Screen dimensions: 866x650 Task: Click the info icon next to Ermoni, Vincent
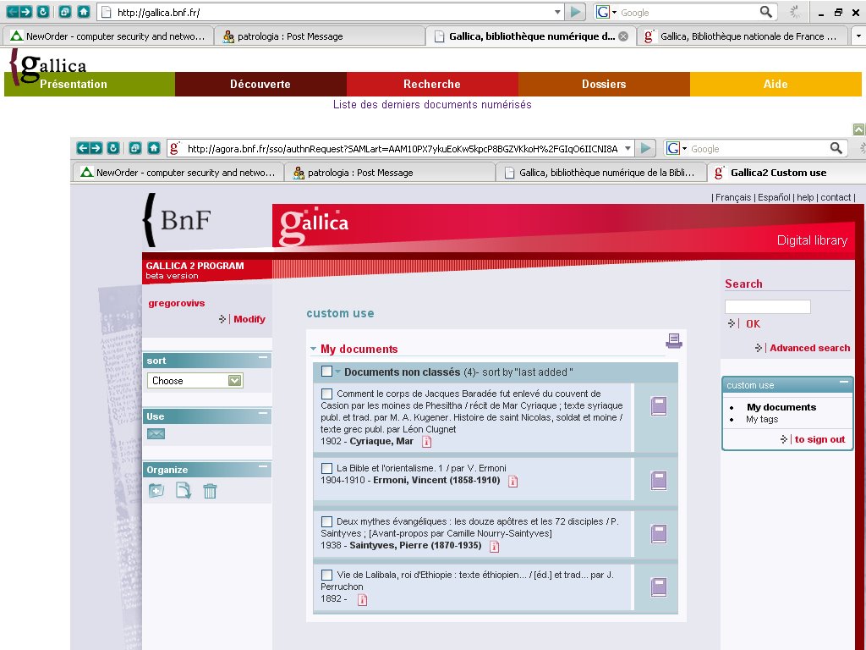point(513,481)
